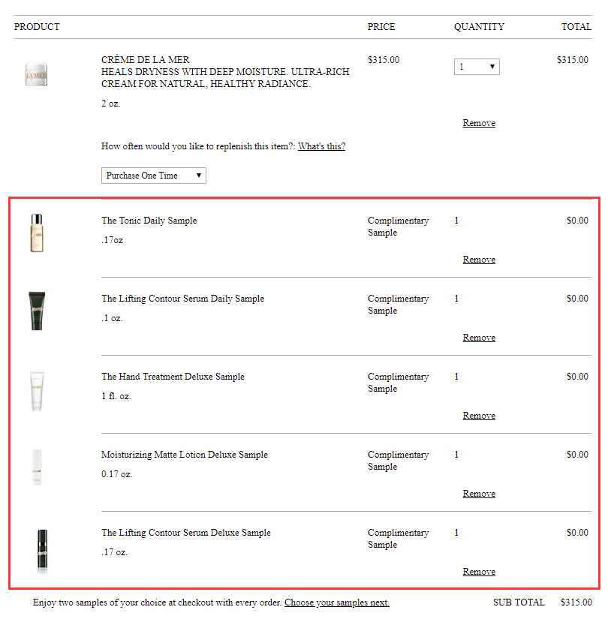Follow the "Choose your samples next" link

click(x=337, y=602)
